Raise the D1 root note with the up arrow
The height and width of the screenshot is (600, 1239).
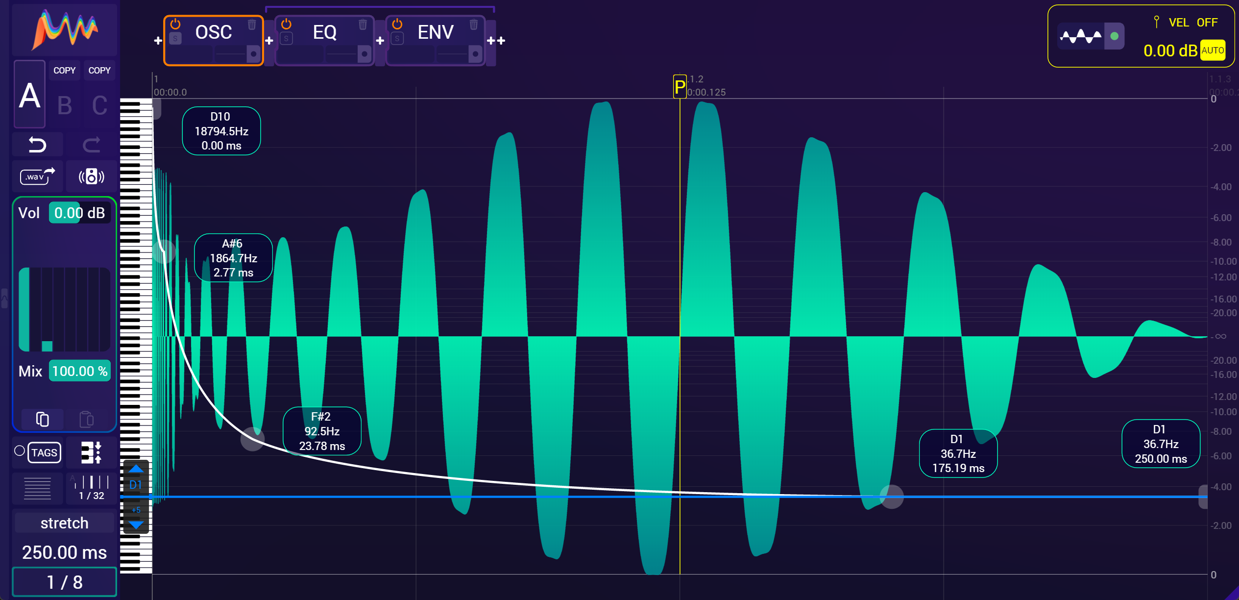pyautogui.click(x=136, y=469)
